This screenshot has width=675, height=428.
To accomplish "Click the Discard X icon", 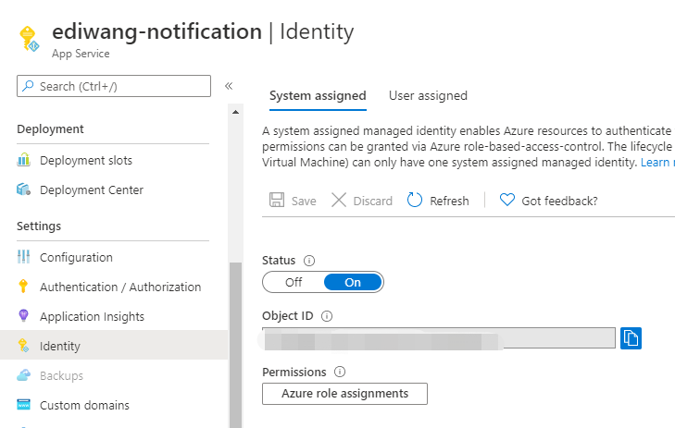I will pyautogui.click(x=339, y=200).
